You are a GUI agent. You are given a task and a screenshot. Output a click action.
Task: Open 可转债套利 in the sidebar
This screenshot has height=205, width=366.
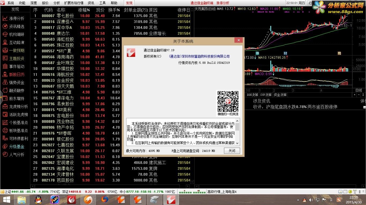15,139
